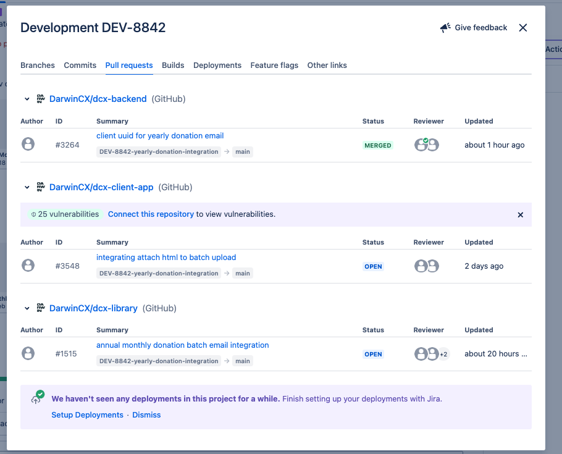Click the reviewer avatars for PR #3548
This screenshot has height=454, width=562.
tap(427, 266)
